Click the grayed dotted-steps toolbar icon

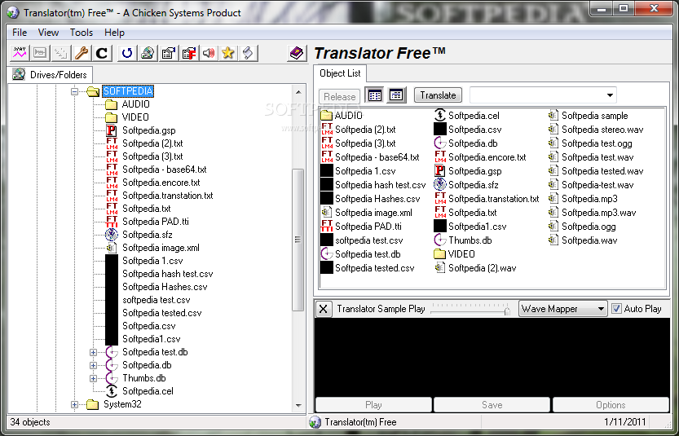coord(60,53)
